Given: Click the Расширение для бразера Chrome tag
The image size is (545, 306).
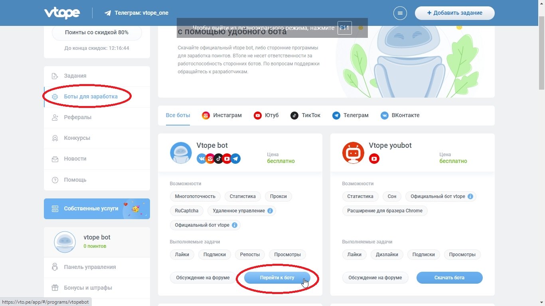Looking at the screenshot, I should tap(385, 211).
